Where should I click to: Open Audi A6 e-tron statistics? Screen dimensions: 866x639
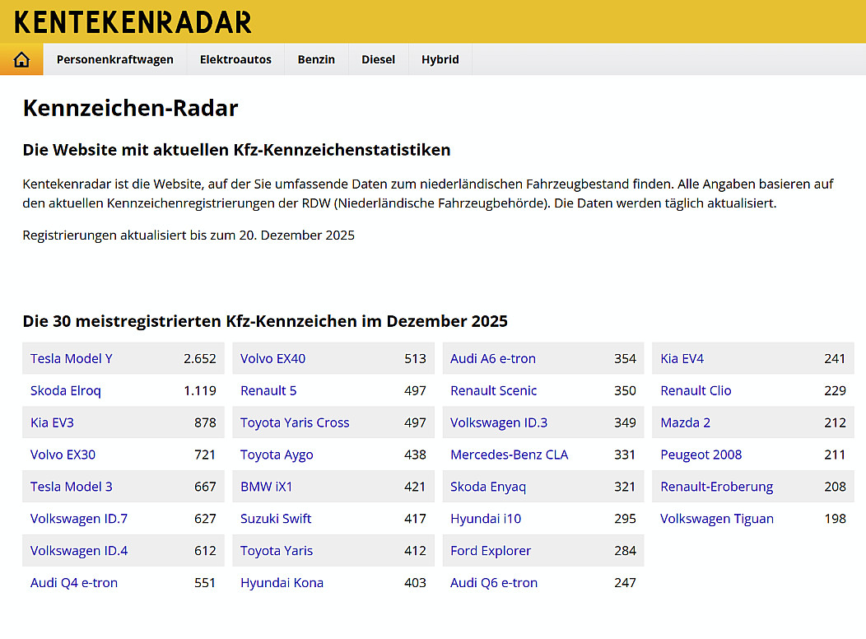pyautogui.click(x=493, y=359)
